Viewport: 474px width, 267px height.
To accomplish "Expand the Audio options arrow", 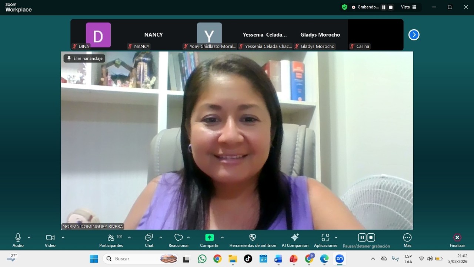I will pos(29,237).
